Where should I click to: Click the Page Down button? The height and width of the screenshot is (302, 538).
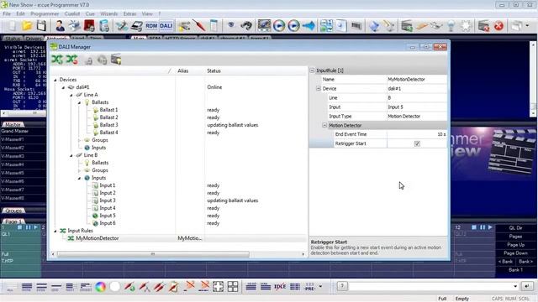coord(515,253)
